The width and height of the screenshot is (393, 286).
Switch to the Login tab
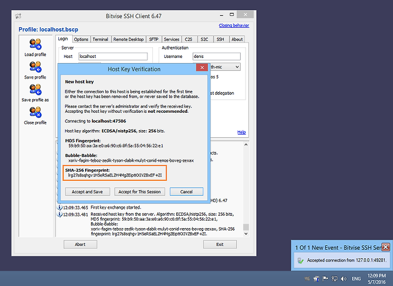tap(63, 39)
